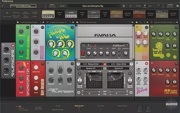Open the tuner fork icon beside the logo
Image resolution: width=180 pixels, height=113 pixels.
pyautogui.click(x=3, y=6)
